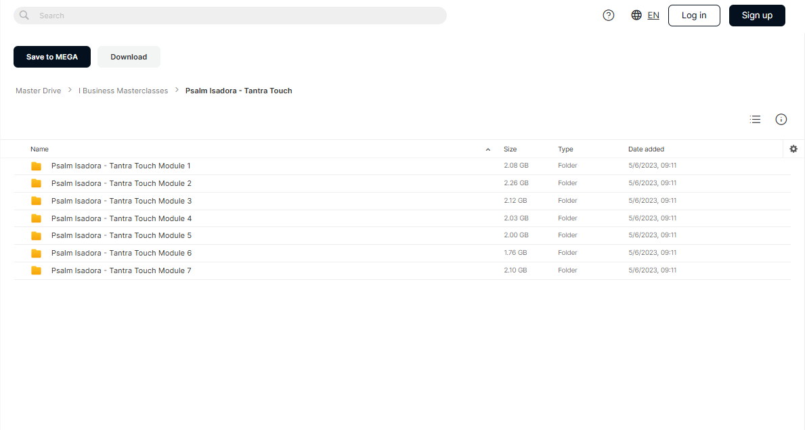Click date added cell of Module 2
This screenshot has height=430, width=805.
point(652,183)
